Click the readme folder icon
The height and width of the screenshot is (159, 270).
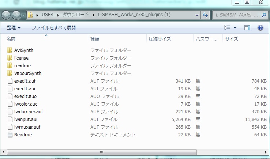click(10, 65)
